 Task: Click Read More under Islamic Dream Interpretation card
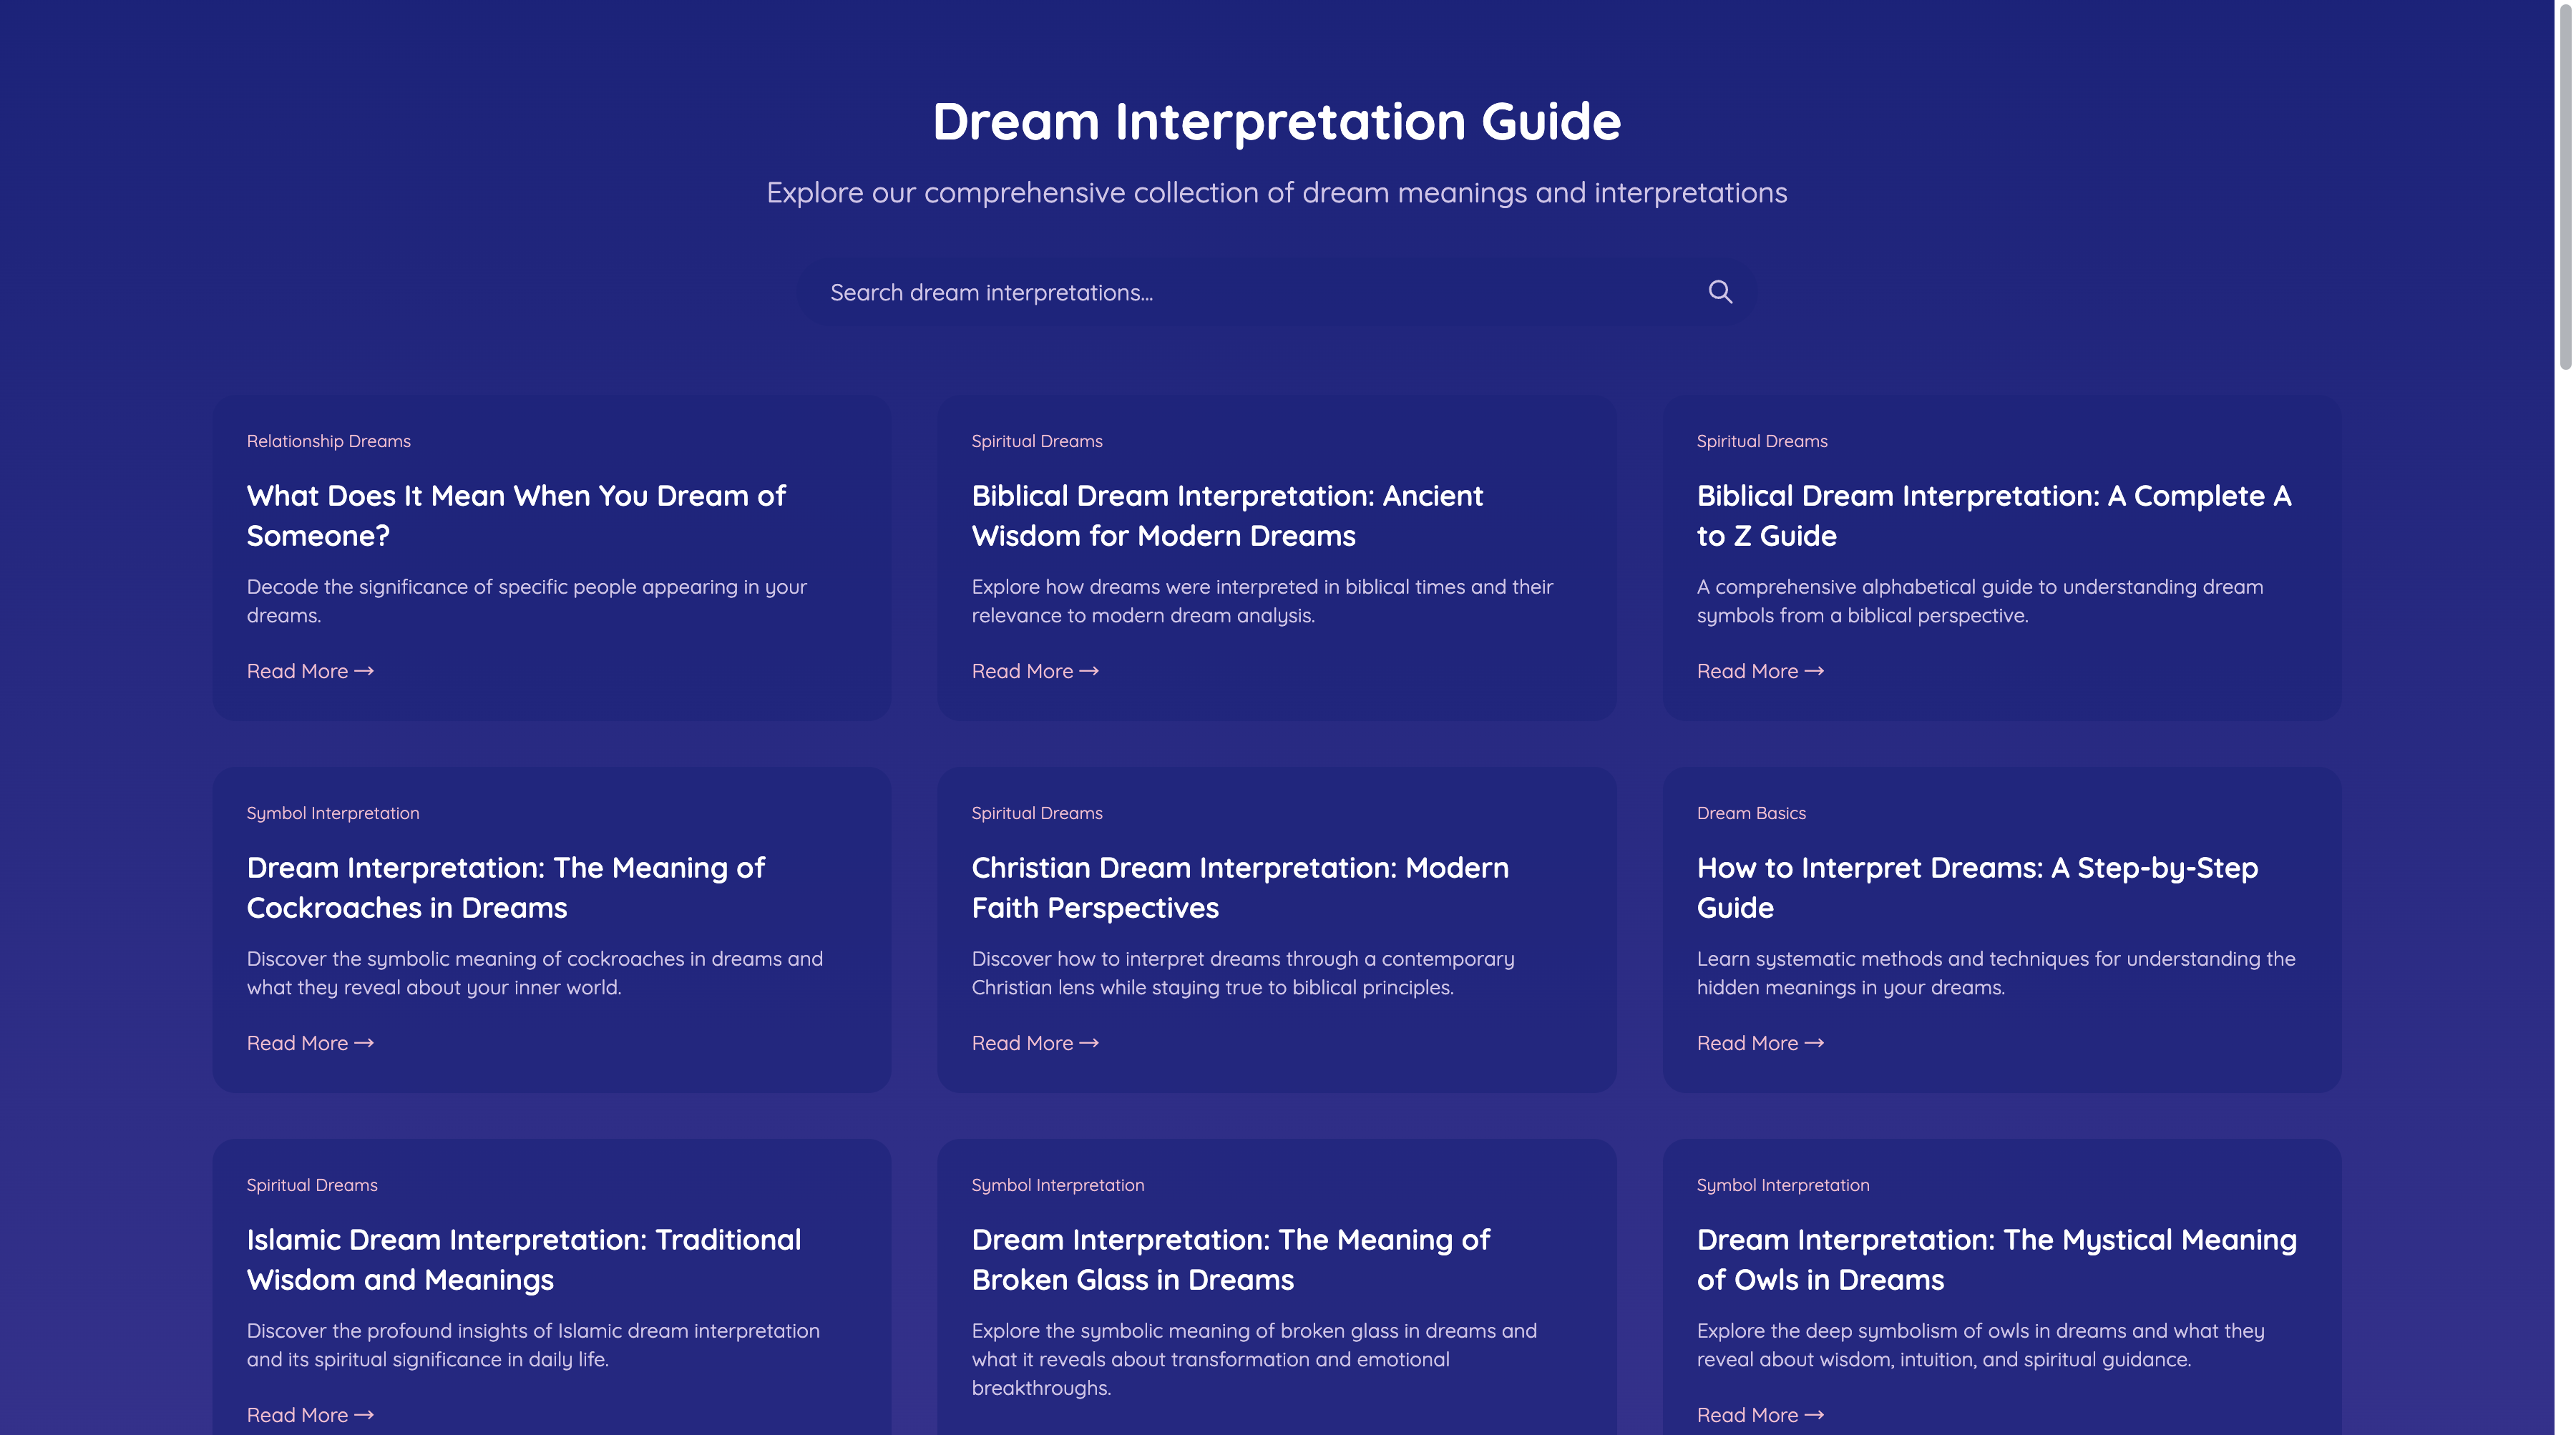[x=310, y=1415]
